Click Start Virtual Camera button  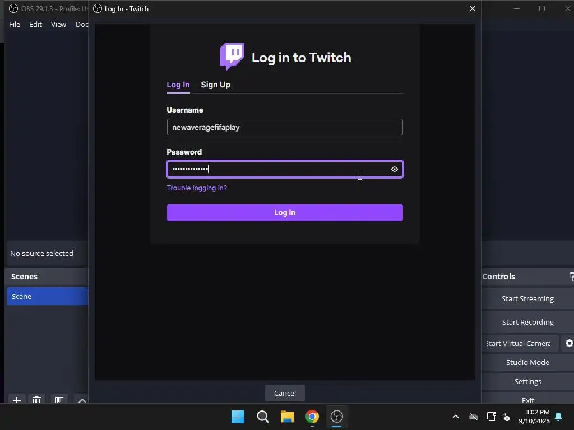coord(520,343)
